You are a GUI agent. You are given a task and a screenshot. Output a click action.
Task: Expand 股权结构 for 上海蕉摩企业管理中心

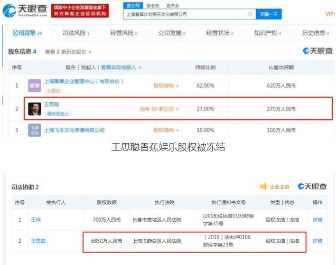tap(166, 86)
